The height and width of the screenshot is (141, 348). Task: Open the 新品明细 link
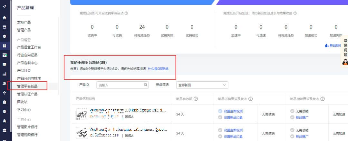[x=335, y=45]
